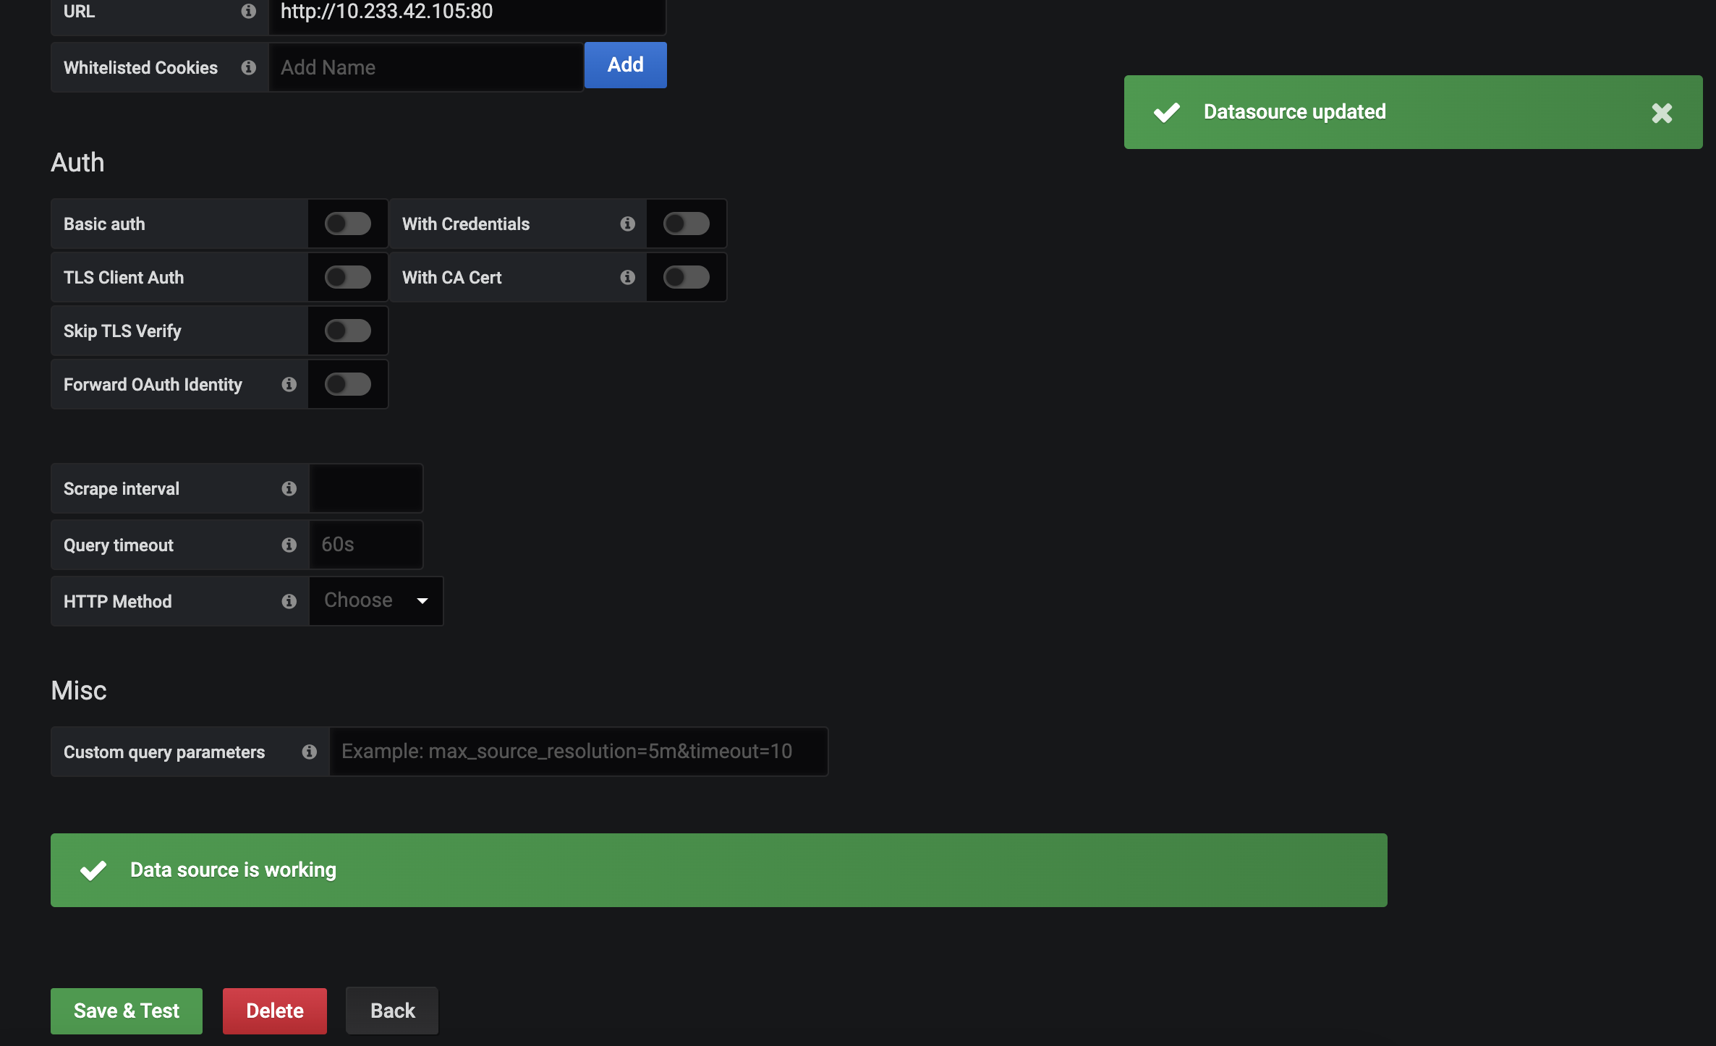Click the red Delete button

(x=274, y=1011)
